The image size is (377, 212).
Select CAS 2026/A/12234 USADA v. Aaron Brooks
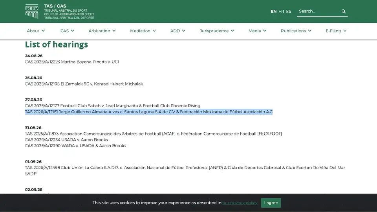click(66, 140)
